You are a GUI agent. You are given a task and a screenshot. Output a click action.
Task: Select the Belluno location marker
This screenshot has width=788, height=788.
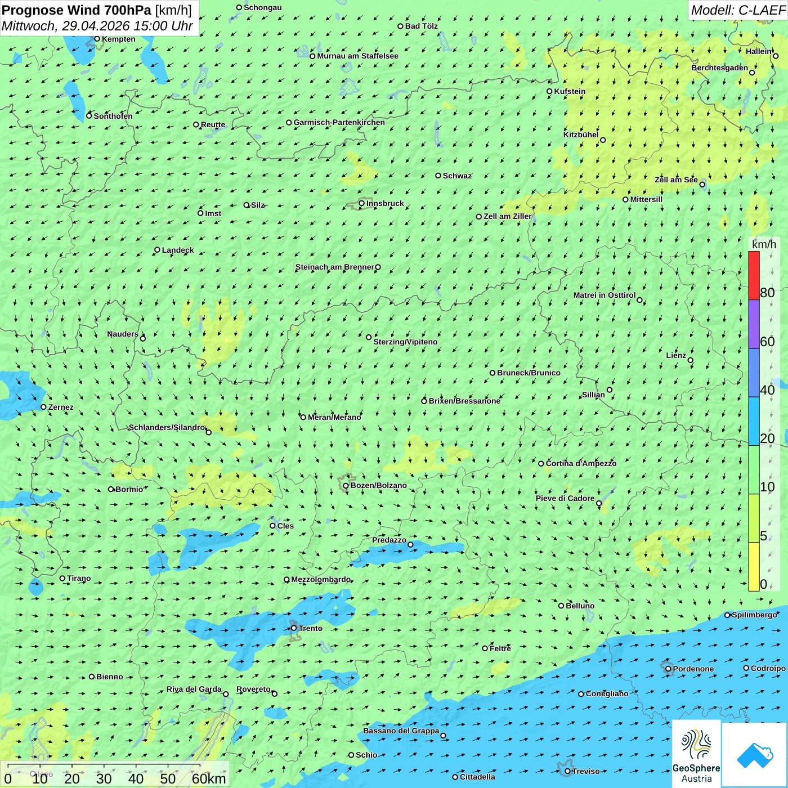[561, 606]
